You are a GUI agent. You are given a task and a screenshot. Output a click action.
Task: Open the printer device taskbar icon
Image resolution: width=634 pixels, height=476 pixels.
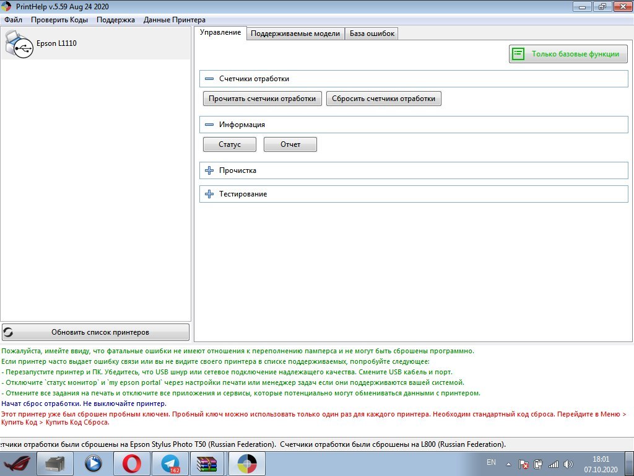(55, 464)
